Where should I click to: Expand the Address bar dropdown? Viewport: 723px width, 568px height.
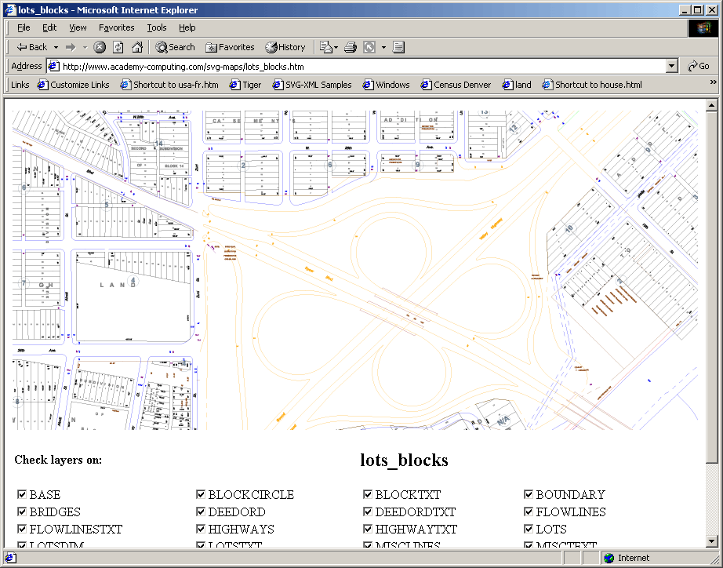click(672, 66)
